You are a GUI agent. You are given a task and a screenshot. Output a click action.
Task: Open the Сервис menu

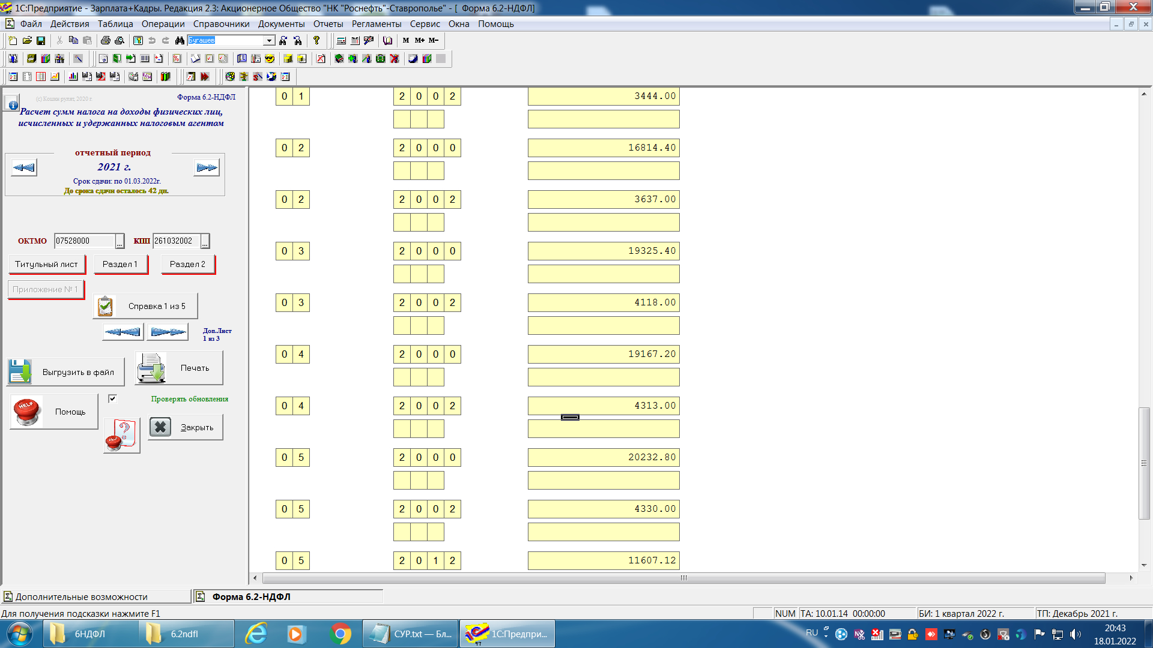click(x=425, y=24)
